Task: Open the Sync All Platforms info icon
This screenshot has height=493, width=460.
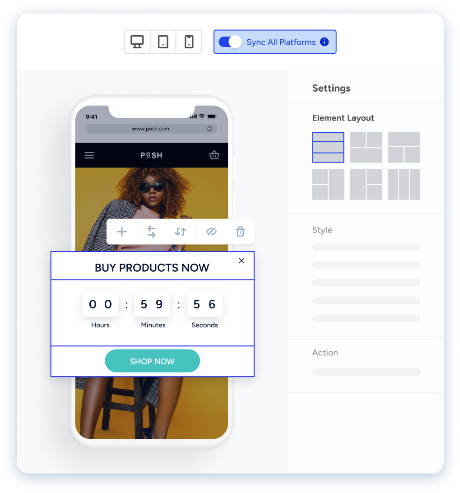Action: [x=324, y=42]
